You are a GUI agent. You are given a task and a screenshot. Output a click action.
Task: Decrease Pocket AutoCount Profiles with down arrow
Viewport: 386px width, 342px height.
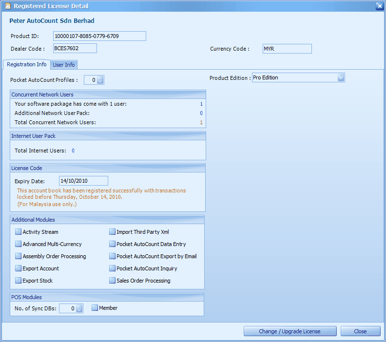(100, 82)
